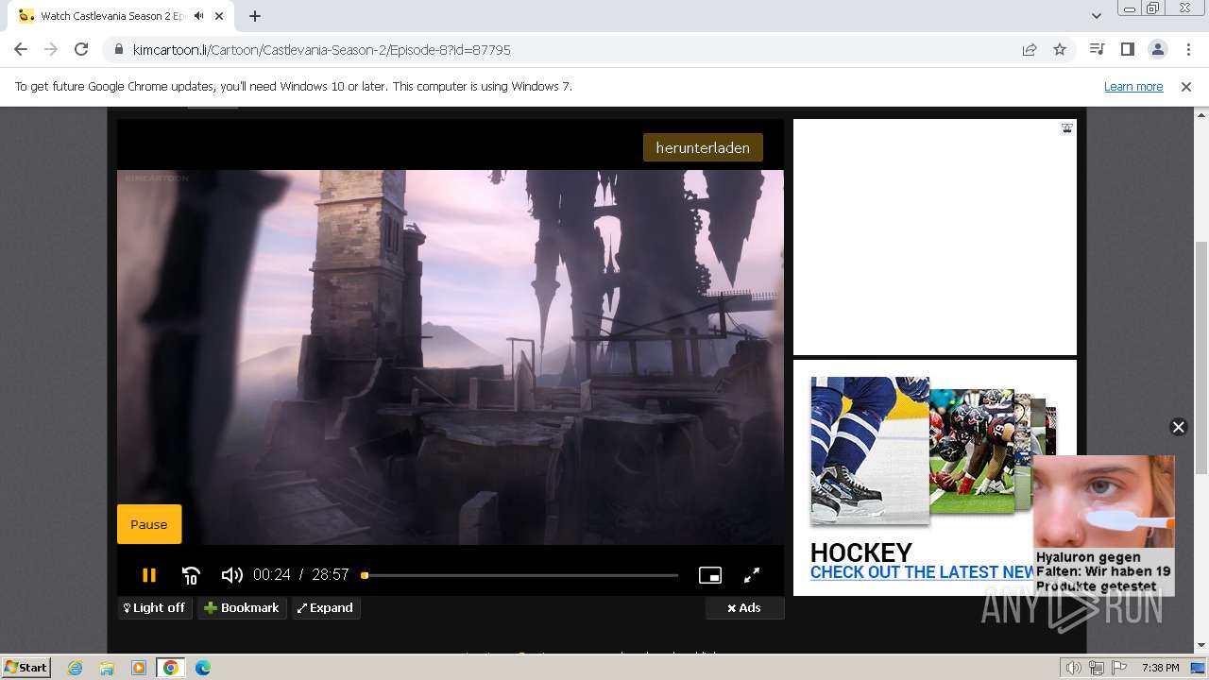Click the video frame area

pyautogui.click(x=451, y=357)
